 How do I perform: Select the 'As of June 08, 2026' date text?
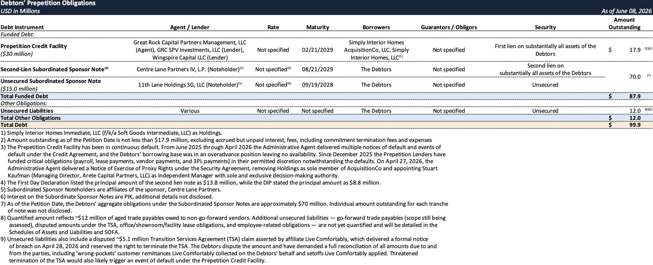click(x=626, y=11)
